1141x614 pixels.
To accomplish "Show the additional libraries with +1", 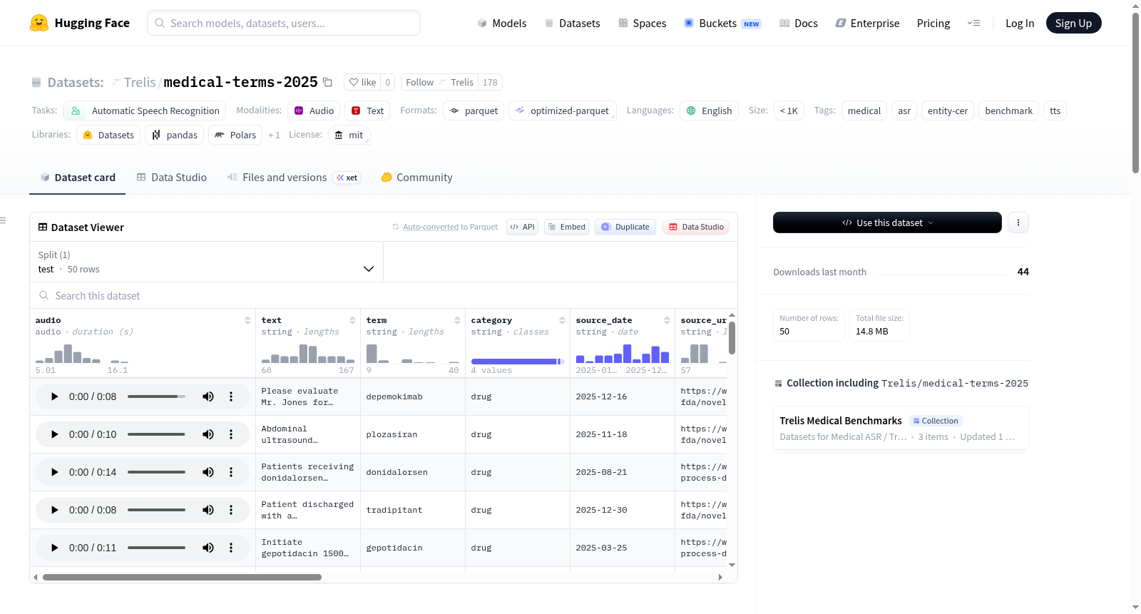I will coord(274,135).
